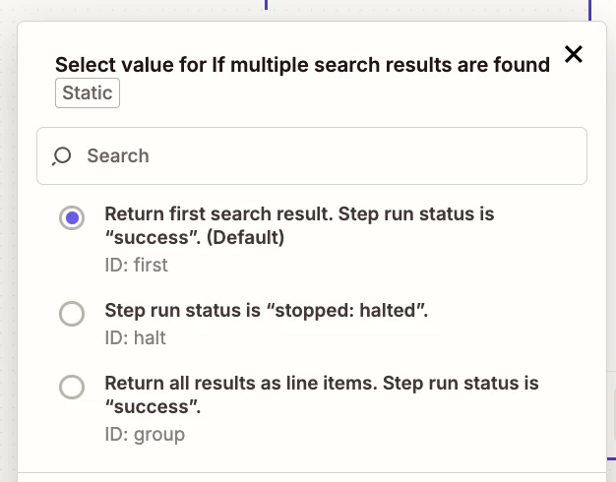Click the dialog title "Select value for If multiple search results"

(x=246, y=65)
